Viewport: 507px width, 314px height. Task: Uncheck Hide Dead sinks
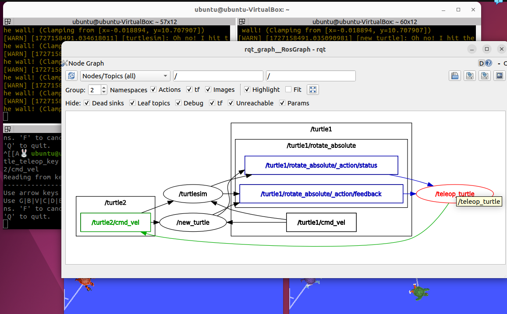click(x=87, y=103)
